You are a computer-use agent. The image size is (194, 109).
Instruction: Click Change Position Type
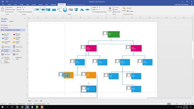click(99, 12)
